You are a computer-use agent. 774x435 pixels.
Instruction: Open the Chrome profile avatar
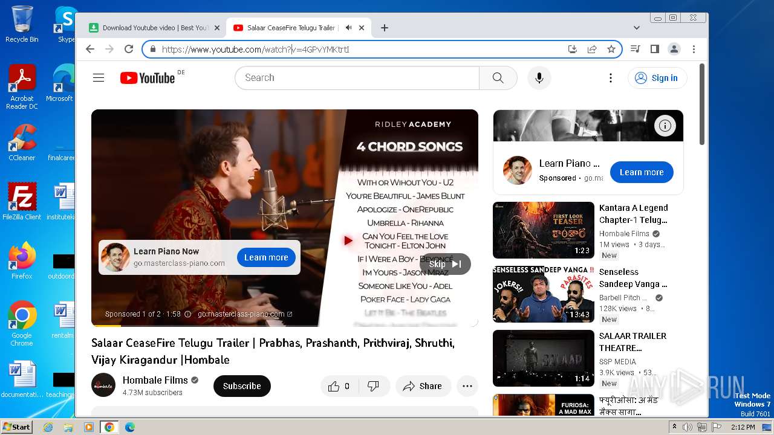pos(674,49)
